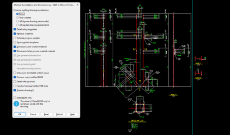The height and width of the screenshot is (135, 230).
Task: Uncheck the Shorten drawing(s) checkbox
Action: tap(15, 90)
